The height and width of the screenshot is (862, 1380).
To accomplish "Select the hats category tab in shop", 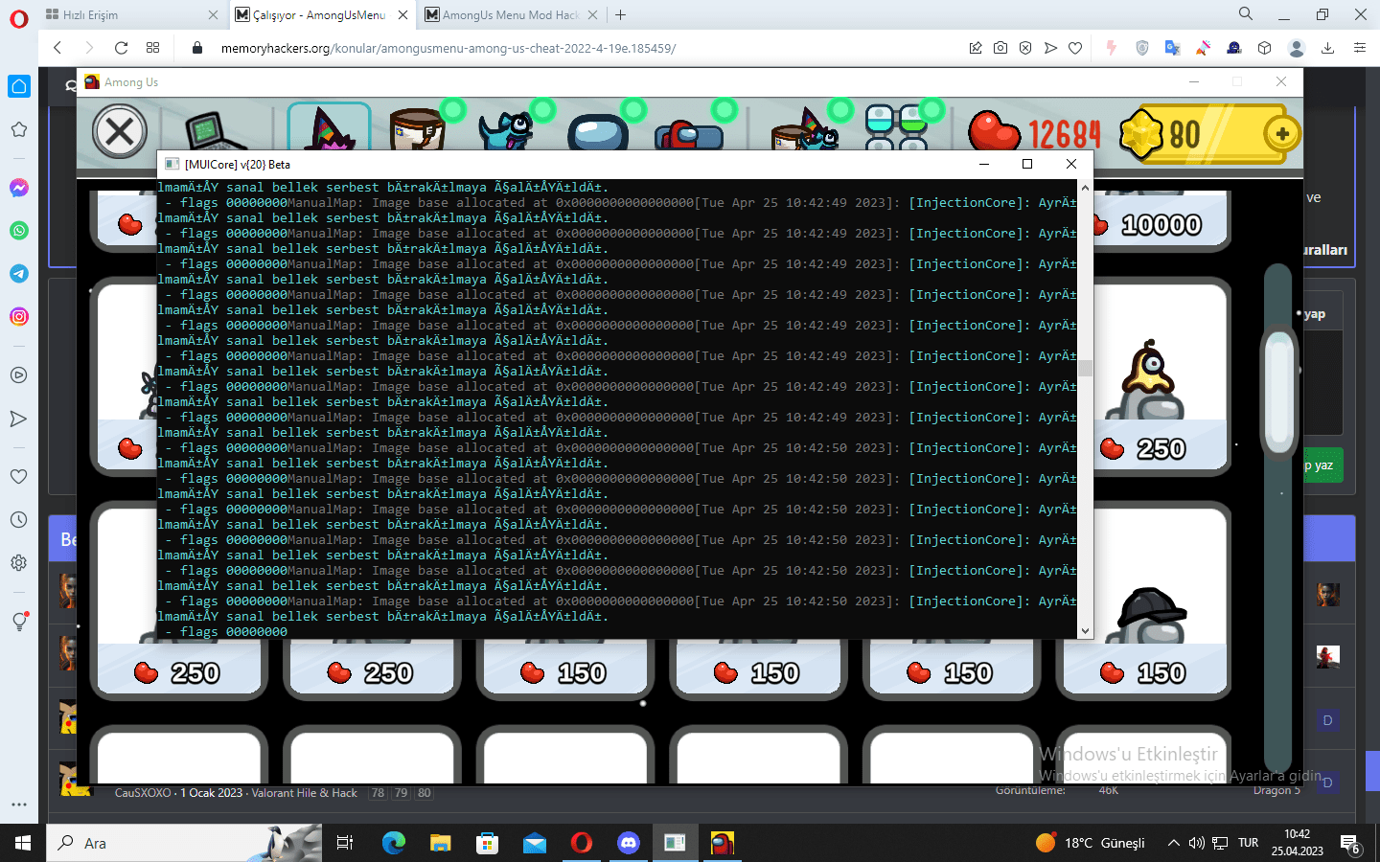I will click(329, 127).
